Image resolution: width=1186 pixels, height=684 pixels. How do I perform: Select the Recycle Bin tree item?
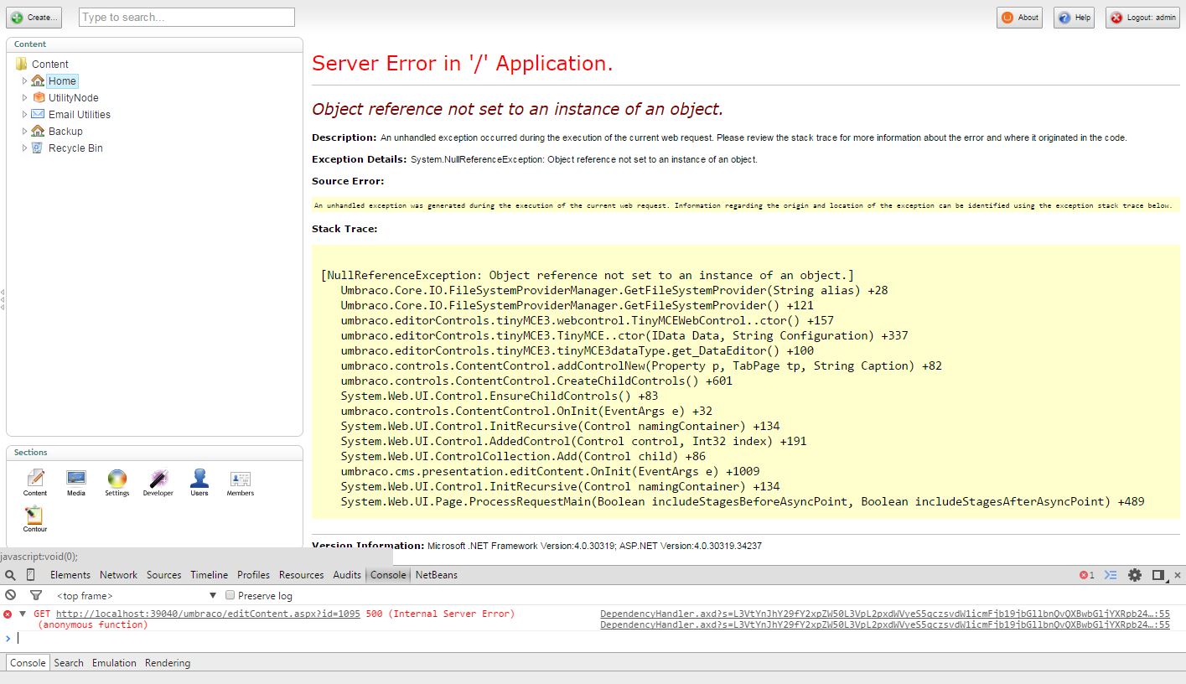[75, 148]
